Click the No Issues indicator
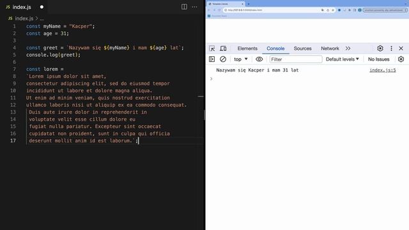Image resolution: width=409 pixels, height=230 pixels. (x=378, y=59)
